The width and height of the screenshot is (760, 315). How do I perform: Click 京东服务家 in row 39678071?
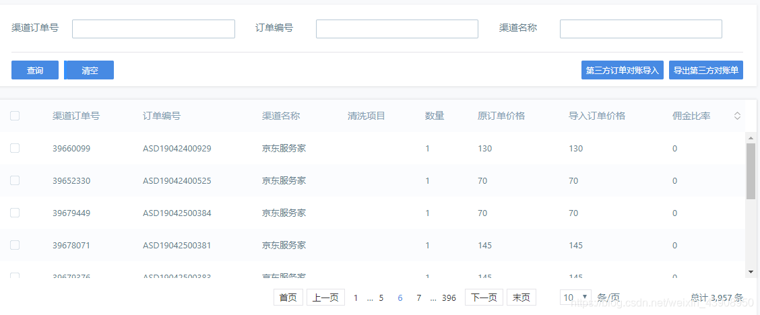point(284,245)
